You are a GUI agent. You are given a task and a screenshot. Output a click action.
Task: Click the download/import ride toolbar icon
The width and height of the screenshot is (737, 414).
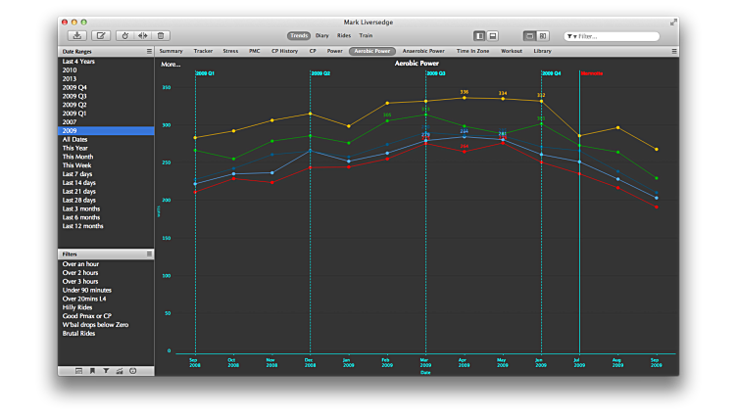(76, 35)
